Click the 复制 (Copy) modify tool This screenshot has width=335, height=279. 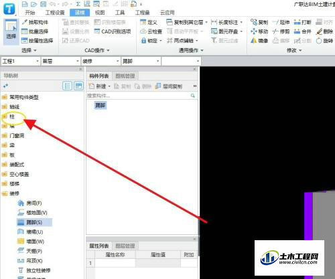tap(259, 22)
